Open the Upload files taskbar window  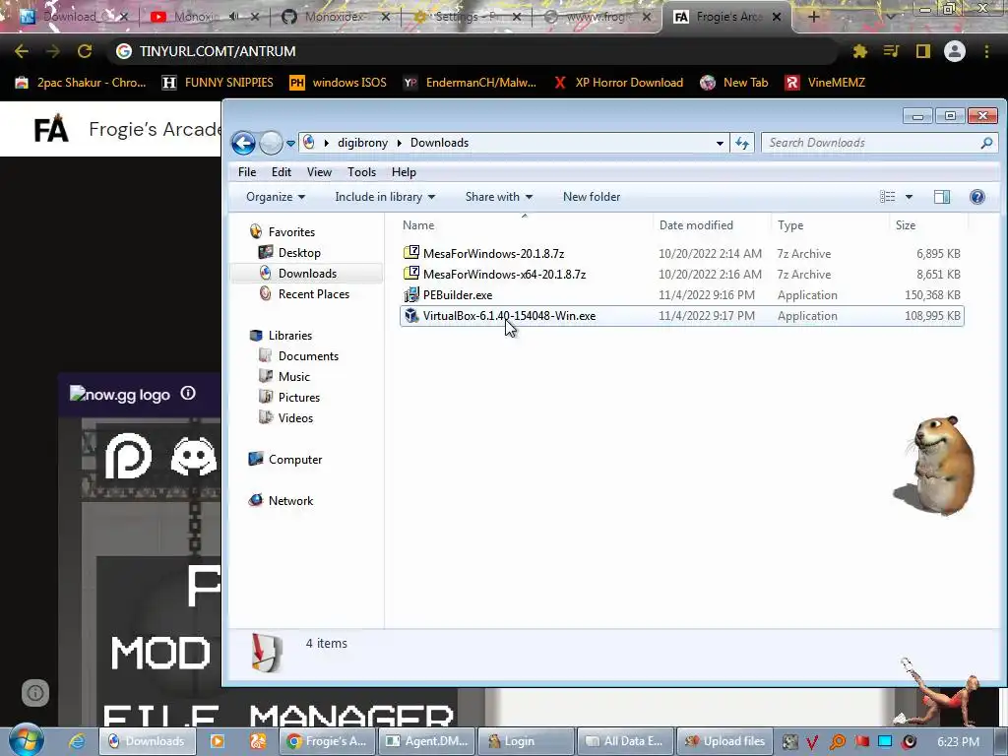pos(724,741)
